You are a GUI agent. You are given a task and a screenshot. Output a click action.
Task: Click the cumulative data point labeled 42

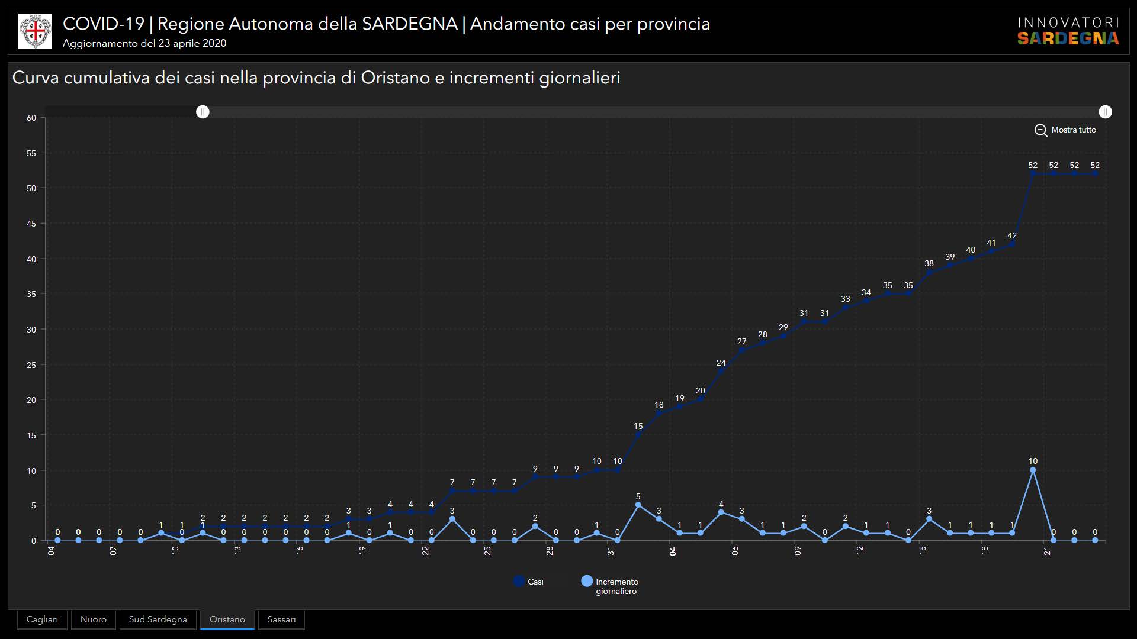pos(1012,244)
